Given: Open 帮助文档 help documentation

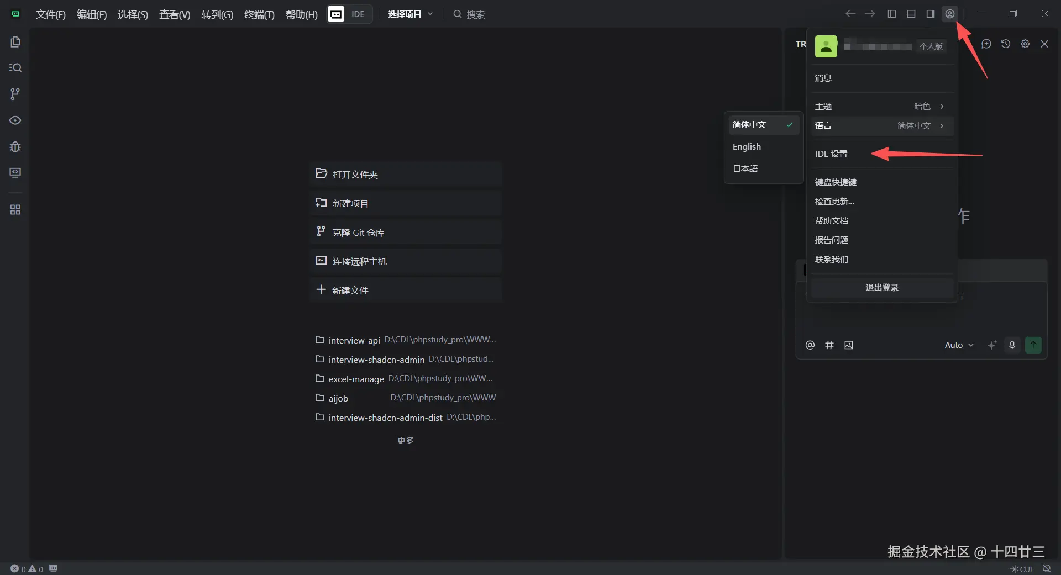Looking at the screenshot, I should coord(882,220).
